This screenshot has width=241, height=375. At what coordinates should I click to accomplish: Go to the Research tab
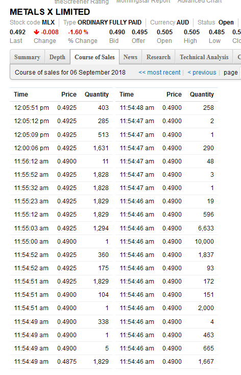(x=158, y=57)
